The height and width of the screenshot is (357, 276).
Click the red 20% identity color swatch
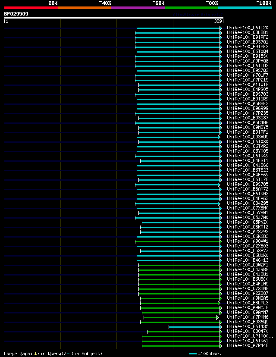click(x=31, y=8)
